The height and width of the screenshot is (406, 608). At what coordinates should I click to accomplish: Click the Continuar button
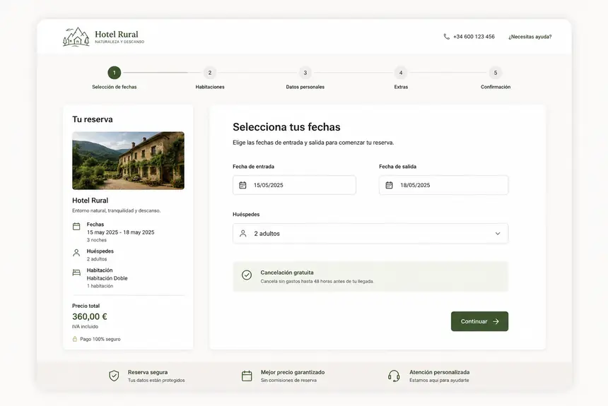[479, 321]
